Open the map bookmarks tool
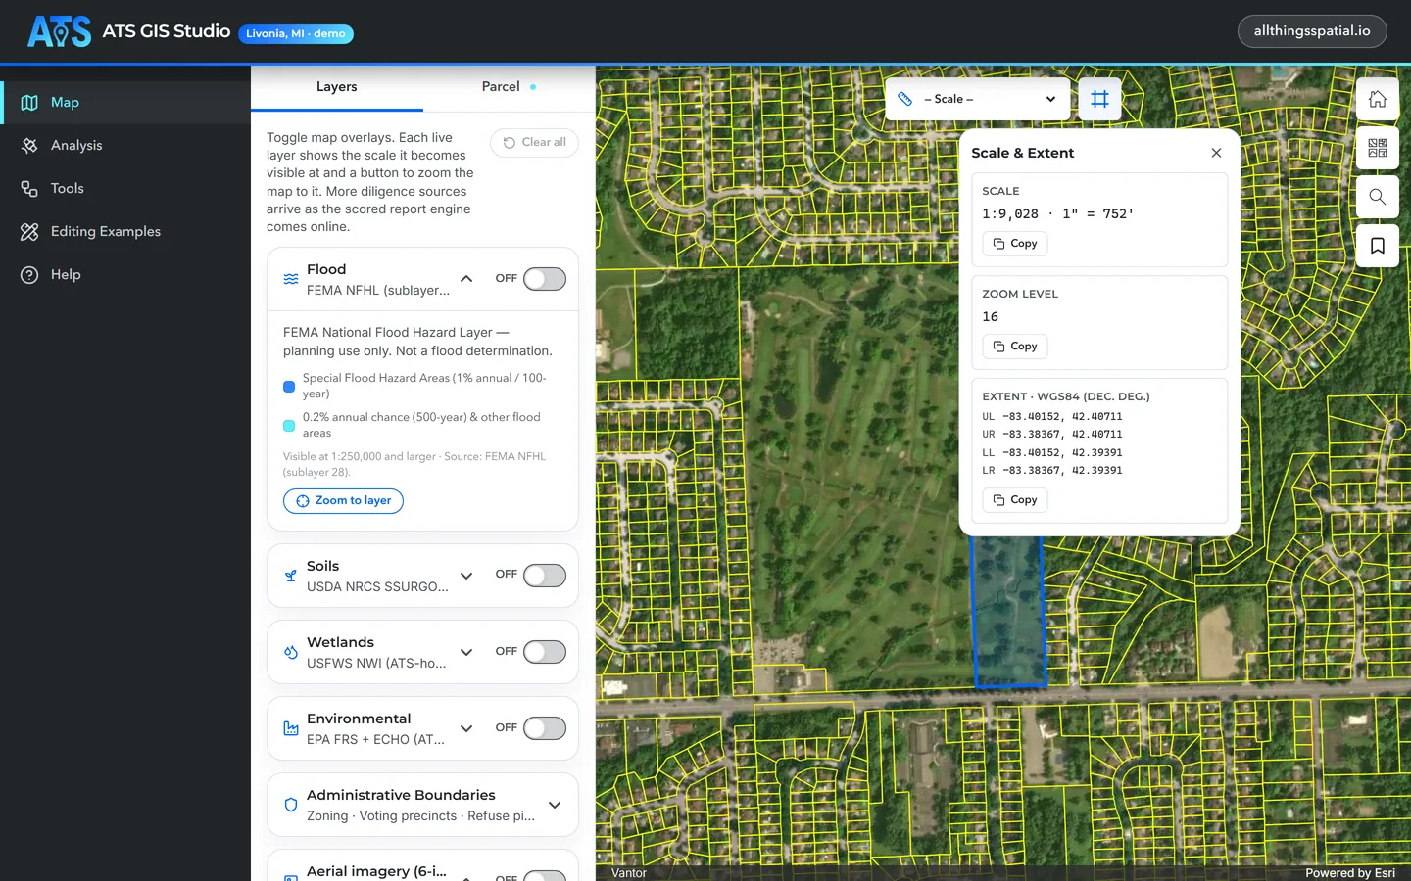1411x881 pixels. 1377,246
